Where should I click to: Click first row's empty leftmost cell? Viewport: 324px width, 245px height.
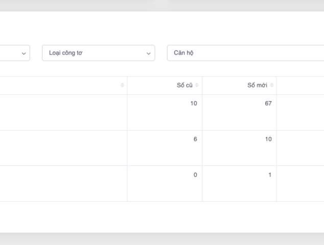[61, 112]
